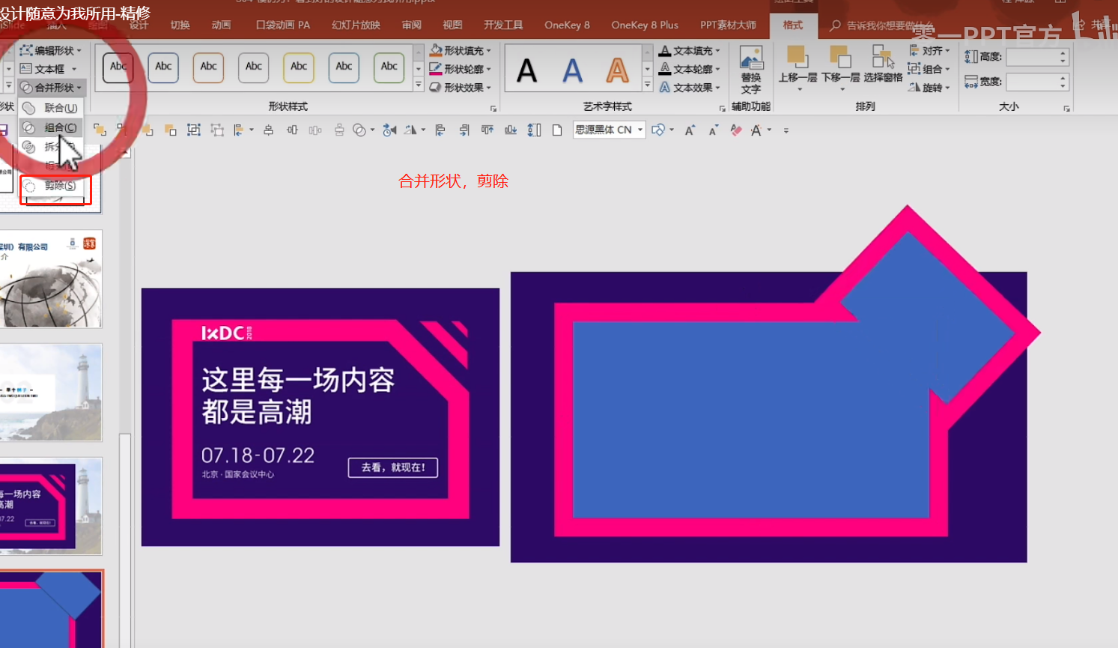This screenshot has width=1118, height=648.
Task: Open the PPT素材大师 tab
Action: pos(728,25)
